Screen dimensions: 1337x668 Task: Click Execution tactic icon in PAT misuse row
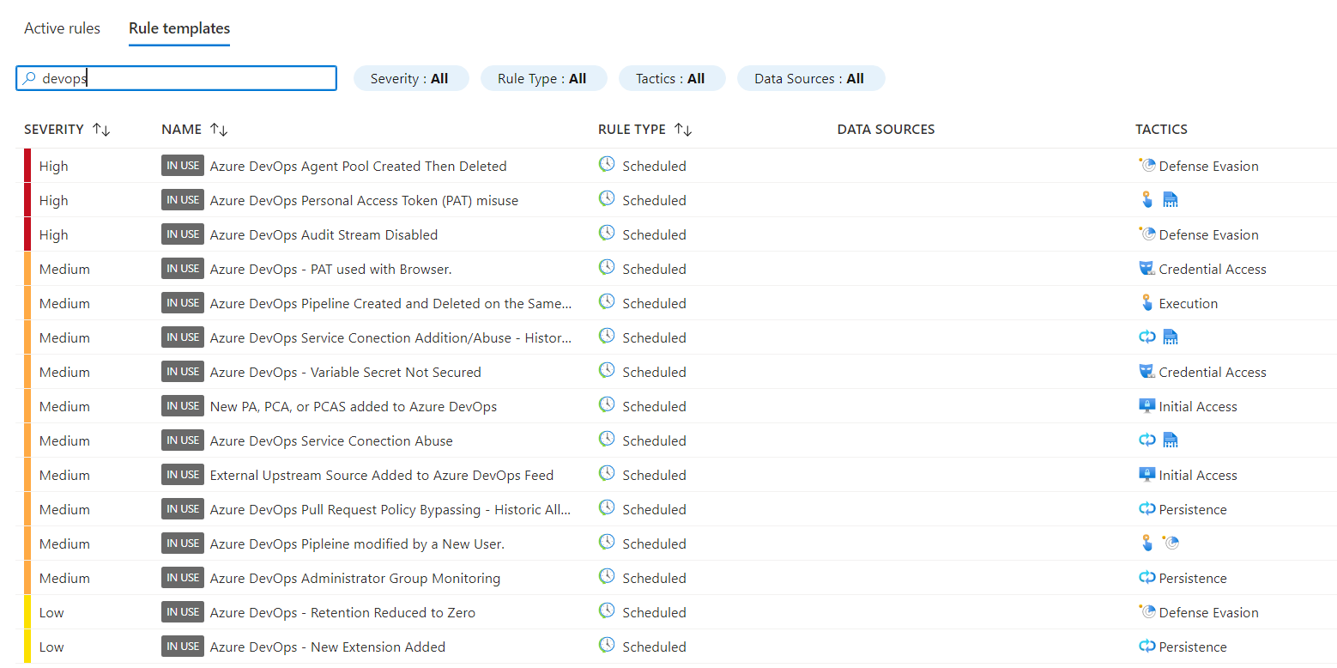click(x=1147, y=199)
